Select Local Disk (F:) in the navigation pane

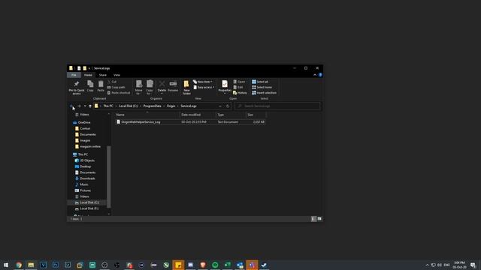89,208
